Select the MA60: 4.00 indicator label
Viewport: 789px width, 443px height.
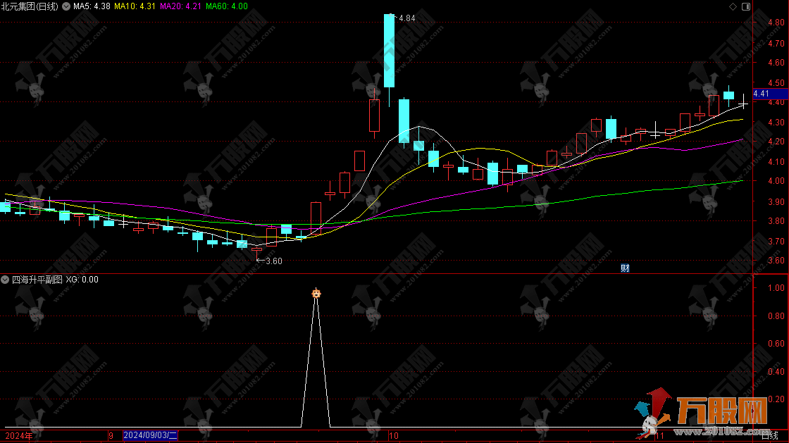pyautogui.click(x=227, y=6)
